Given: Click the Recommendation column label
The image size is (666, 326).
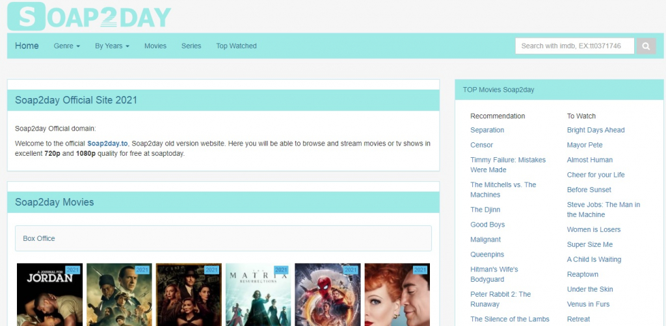Looking at the screenshot, I should (x=498, y=116).
